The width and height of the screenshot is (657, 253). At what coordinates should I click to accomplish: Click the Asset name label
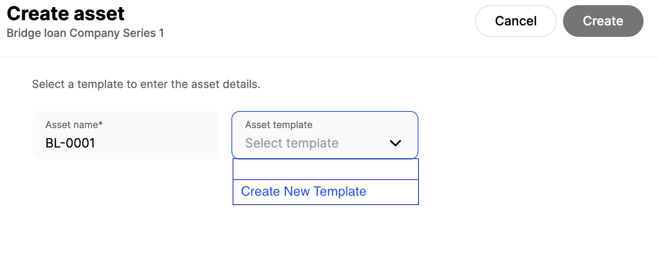click(74, 125)
